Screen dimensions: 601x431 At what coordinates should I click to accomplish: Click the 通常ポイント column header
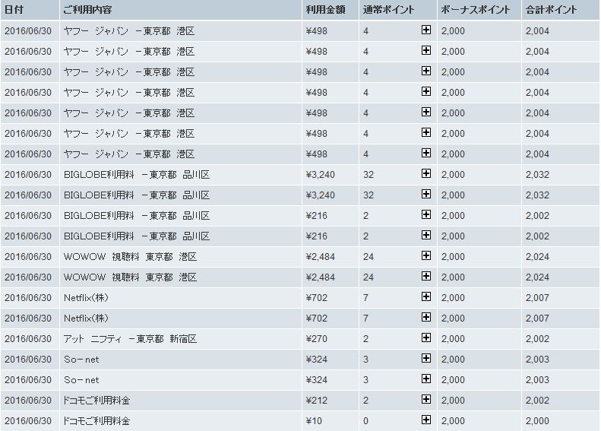pos(398,10)
